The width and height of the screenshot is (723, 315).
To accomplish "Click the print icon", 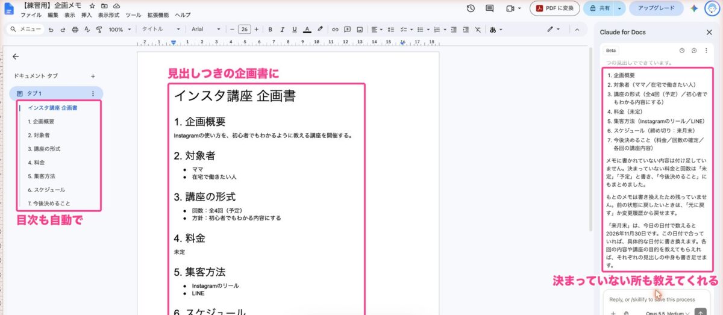I will 75,29.
